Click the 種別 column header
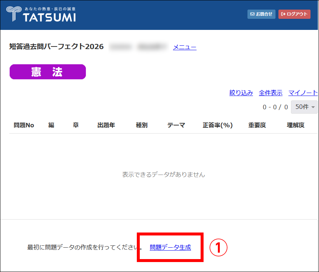The width and height of the screenshot is (319, 272). (x=142, y=125)
